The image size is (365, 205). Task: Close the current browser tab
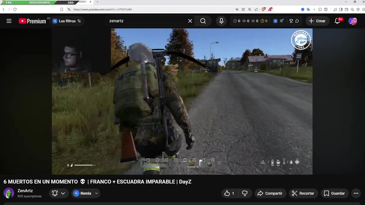91,2
